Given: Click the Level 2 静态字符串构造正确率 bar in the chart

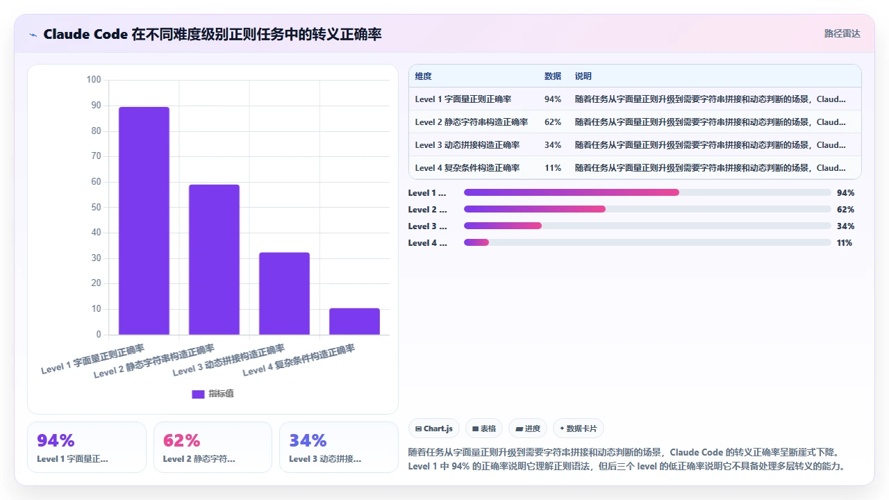Looking at the screenshot, I should [x=214, y=260].
